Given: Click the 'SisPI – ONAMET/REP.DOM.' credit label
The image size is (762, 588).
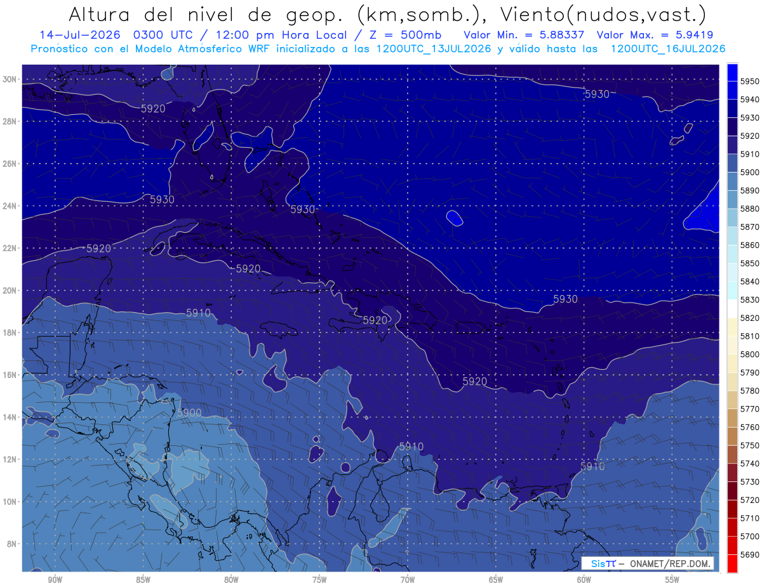Looking at the screenshot, I should tap(648, 563).
